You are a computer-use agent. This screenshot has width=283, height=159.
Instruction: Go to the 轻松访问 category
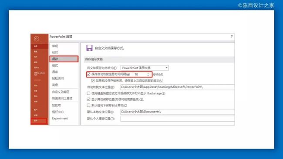[58, 78]
